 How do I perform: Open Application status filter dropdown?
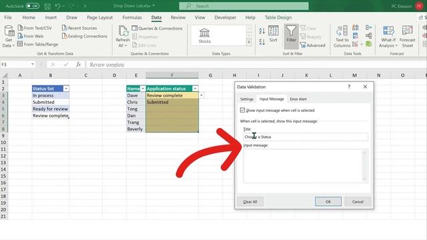(x=195, y=89)
